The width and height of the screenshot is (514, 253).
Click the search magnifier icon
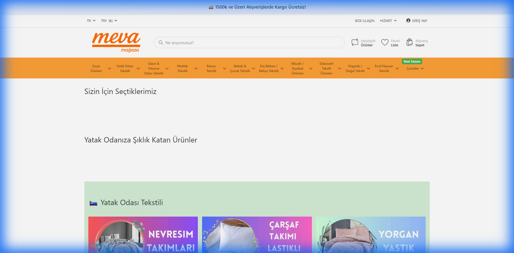click(161, 43)
